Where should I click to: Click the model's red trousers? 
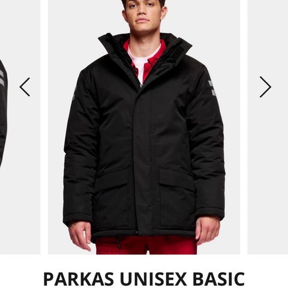(146, 245)
